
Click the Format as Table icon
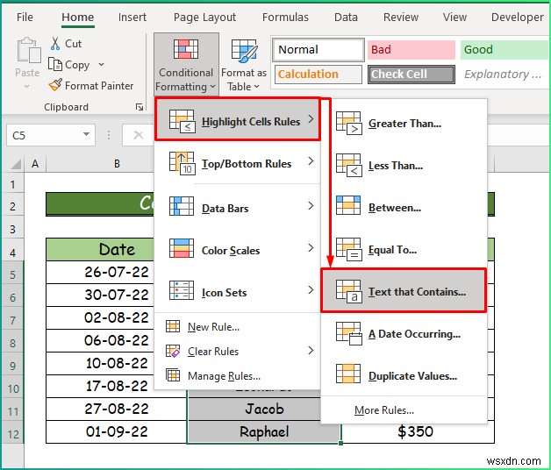pos(244,51)
